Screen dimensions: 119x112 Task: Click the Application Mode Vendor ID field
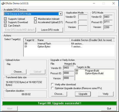pos(83,17)
